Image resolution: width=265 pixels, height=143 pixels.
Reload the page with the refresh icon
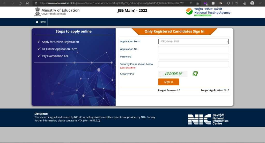(20, 3)
